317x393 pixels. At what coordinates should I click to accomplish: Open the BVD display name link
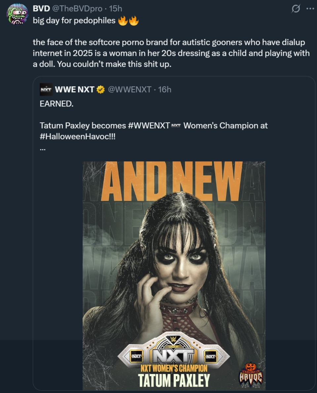[41, 9]
